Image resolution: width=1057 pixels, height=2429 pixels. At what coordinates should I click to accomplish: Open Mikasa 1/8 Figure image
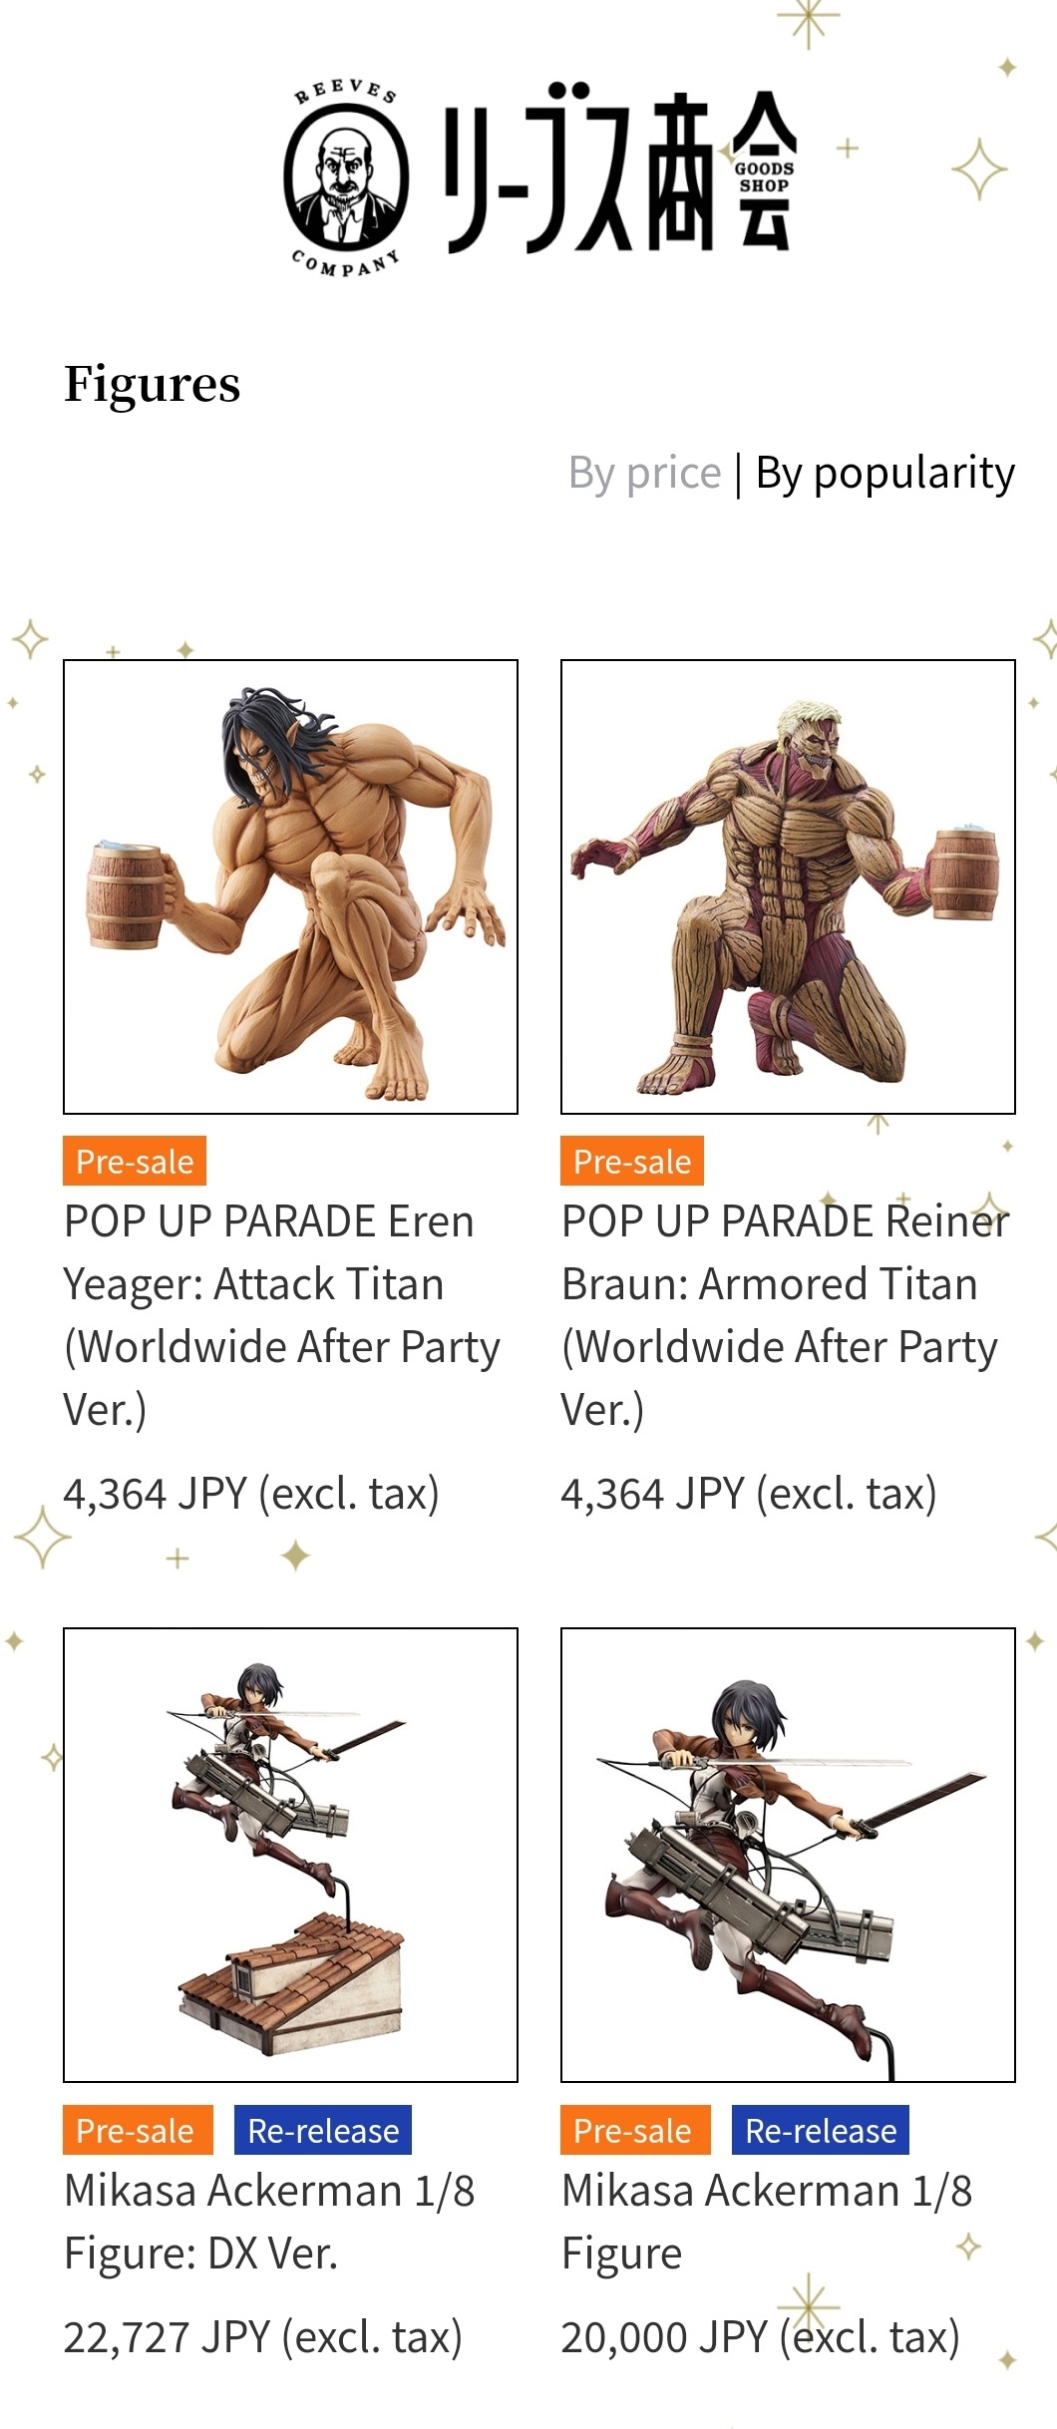[x=788, y=1856]
